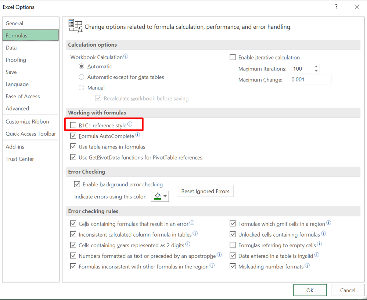367x300 pixels.
Task: Click info icon for years represented as 2 digits
Action: coord(188,244)
